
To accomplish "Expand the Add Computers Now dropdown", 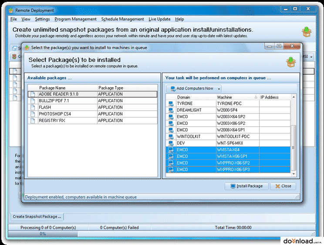I will (x=219, y=89).
